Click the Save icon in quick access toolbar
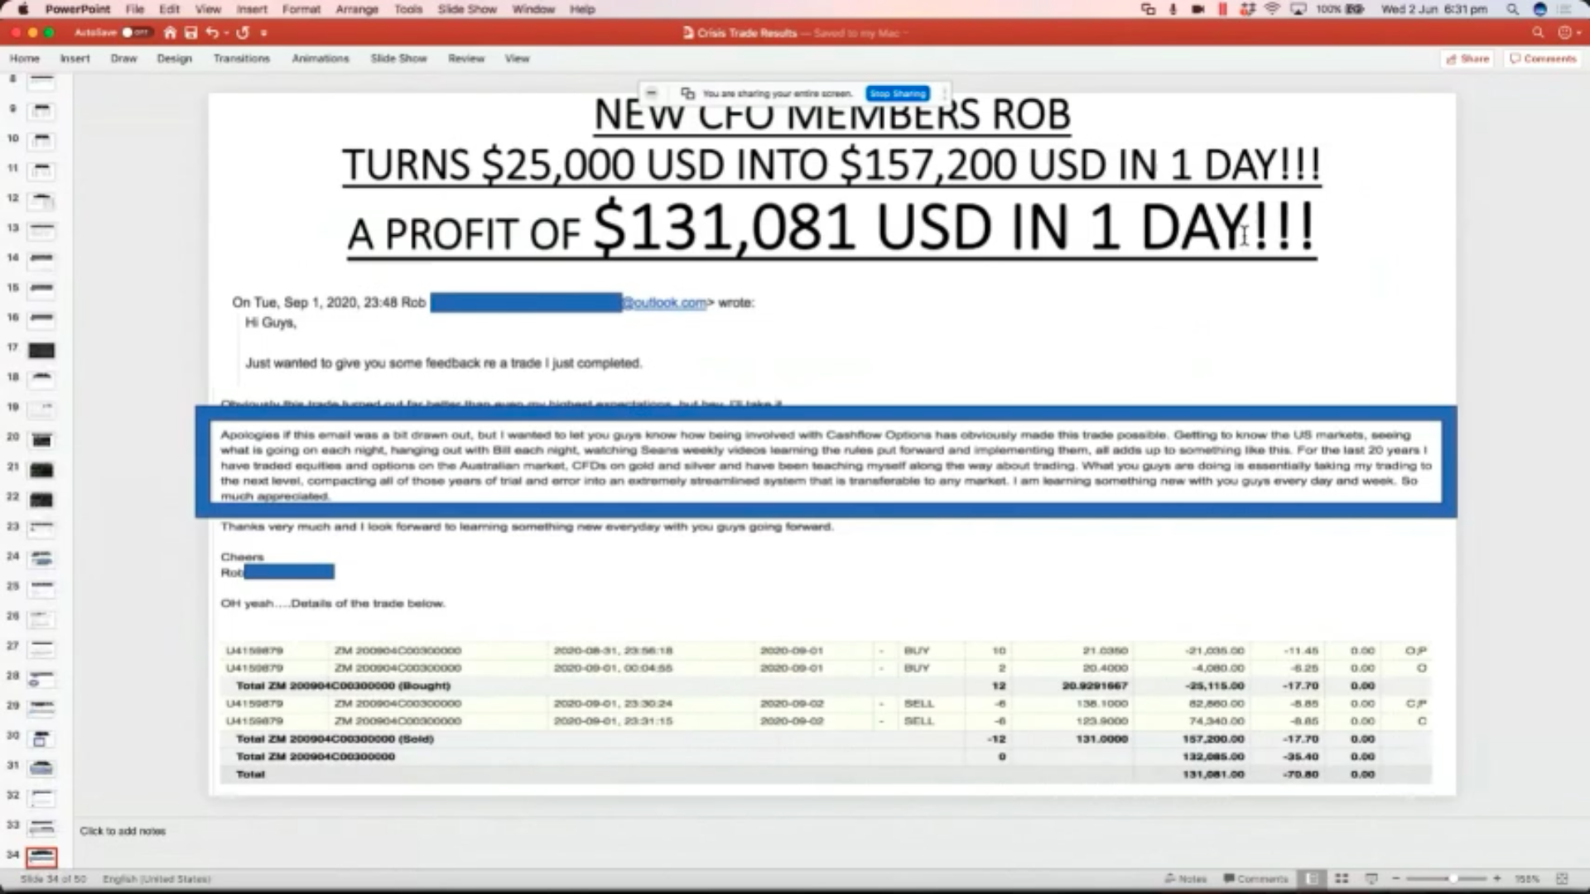This screenshot has width=1590, height=894. point(190,32)
